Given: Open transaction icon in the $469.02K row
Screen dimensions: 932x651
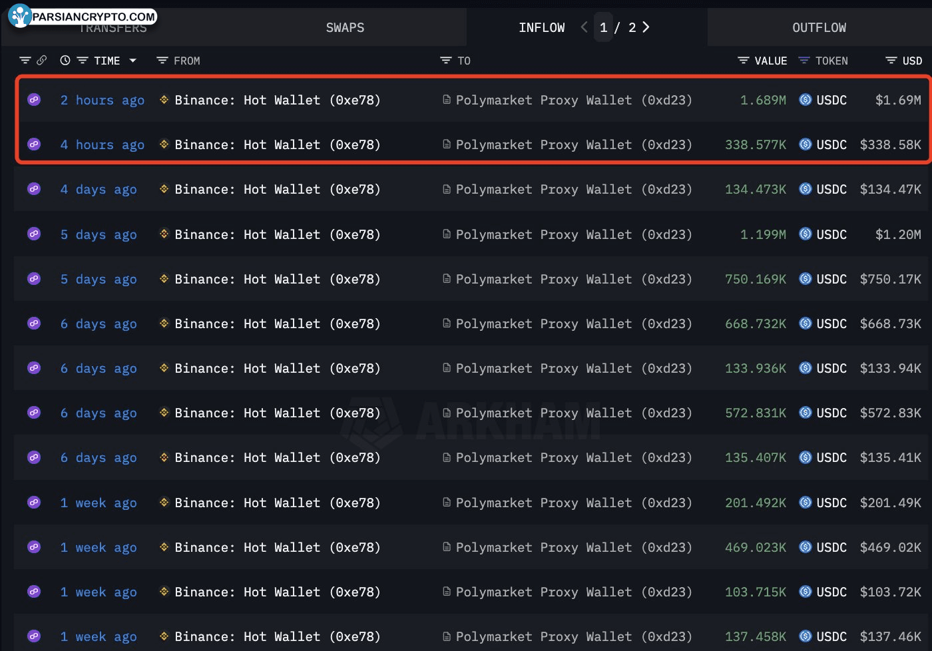Looking at the screenshot, I should pyautogui.click(x=34, y=547).
